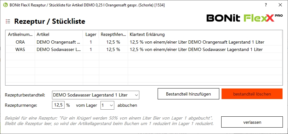Sort by Artikel column header
Image resolution: width=288 pixels, height=134 pixels.
click(x=59, y=35)
